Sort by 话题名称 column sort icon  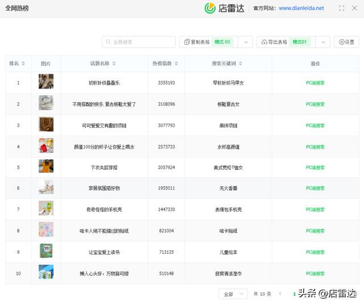[x=114, y=64]
